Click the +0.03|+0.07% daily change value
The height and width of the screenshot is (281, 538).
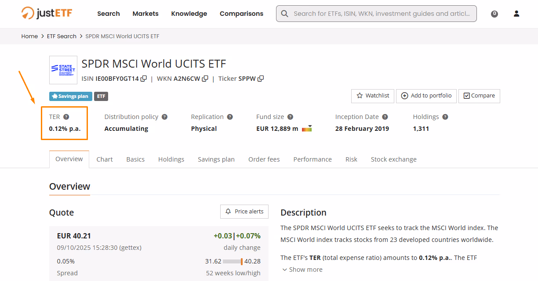237,236
